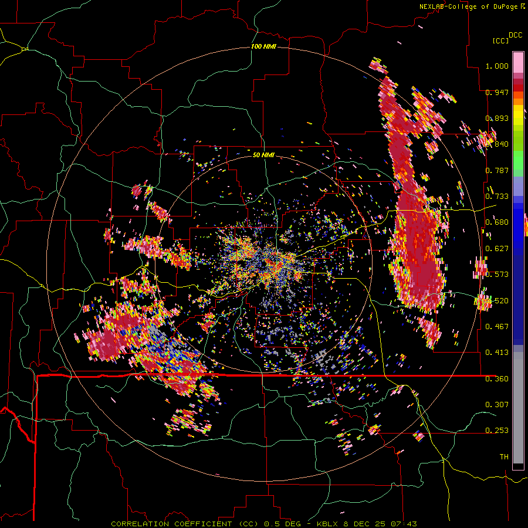Image resolution: width=528 pixels, height=528 pixels.
Task: Click the DCC product label above the scale
Action: click(x=516, y=35)
